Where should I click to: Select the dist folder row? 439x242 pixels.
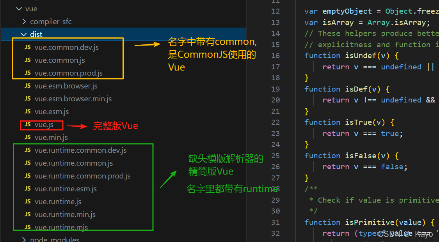pos(123,34)
